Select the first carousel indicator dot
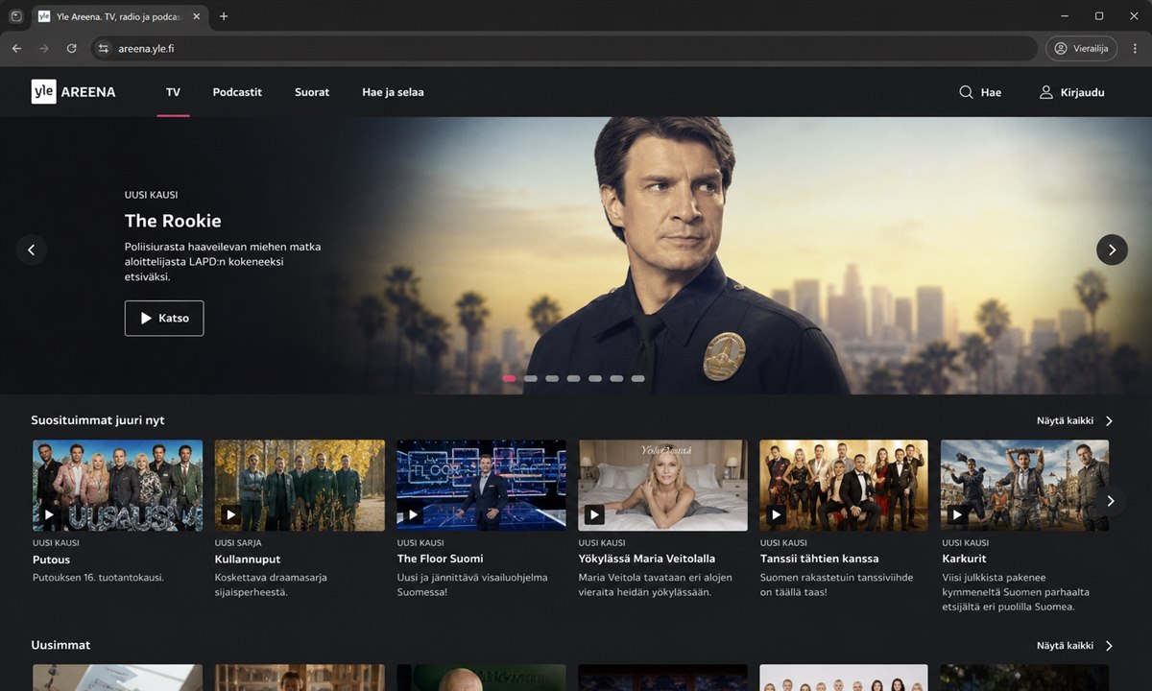Screen dimensions: 1152x691 [509, 378]
